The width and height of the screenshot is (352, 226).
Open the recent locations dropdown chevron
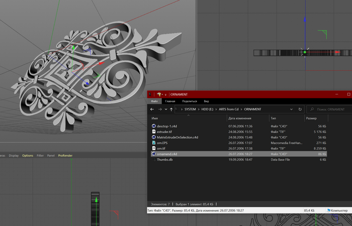pos(166,109)
